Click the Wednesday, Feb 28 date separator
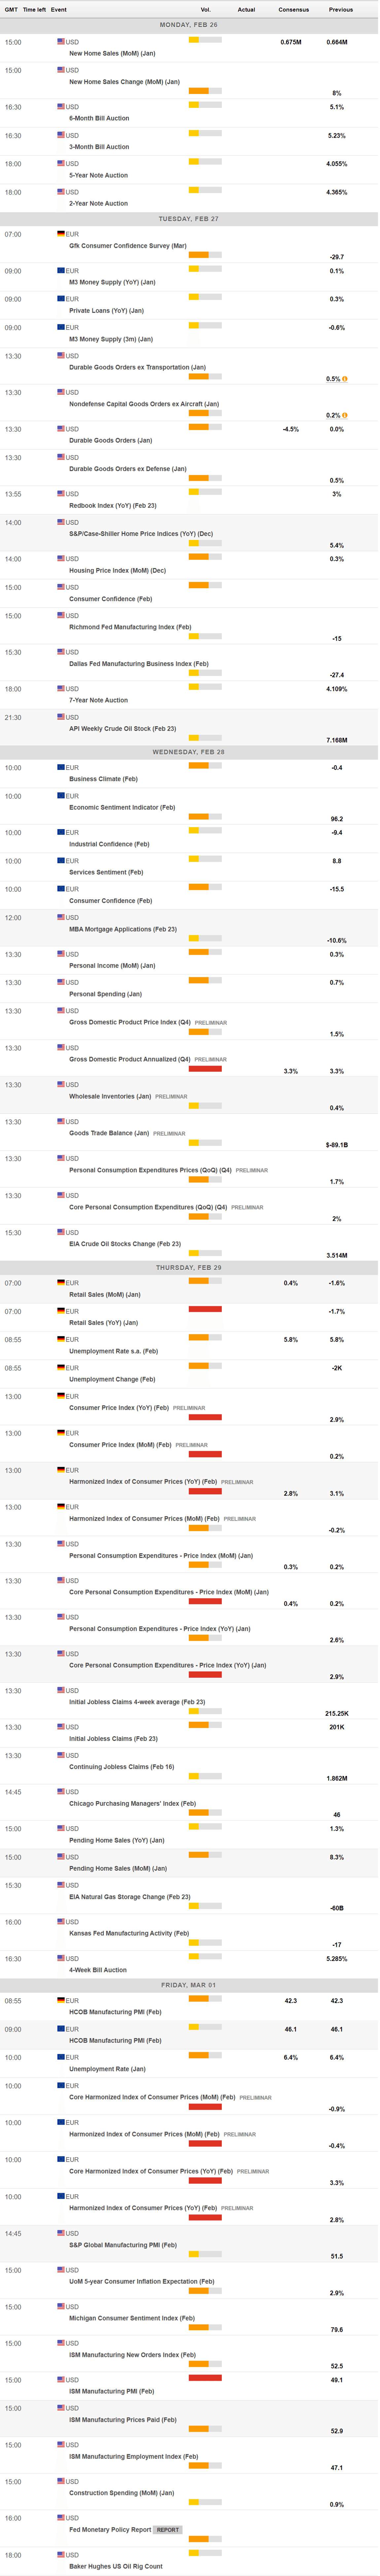This screenshot has width=380, height=2576. (190, 752)
